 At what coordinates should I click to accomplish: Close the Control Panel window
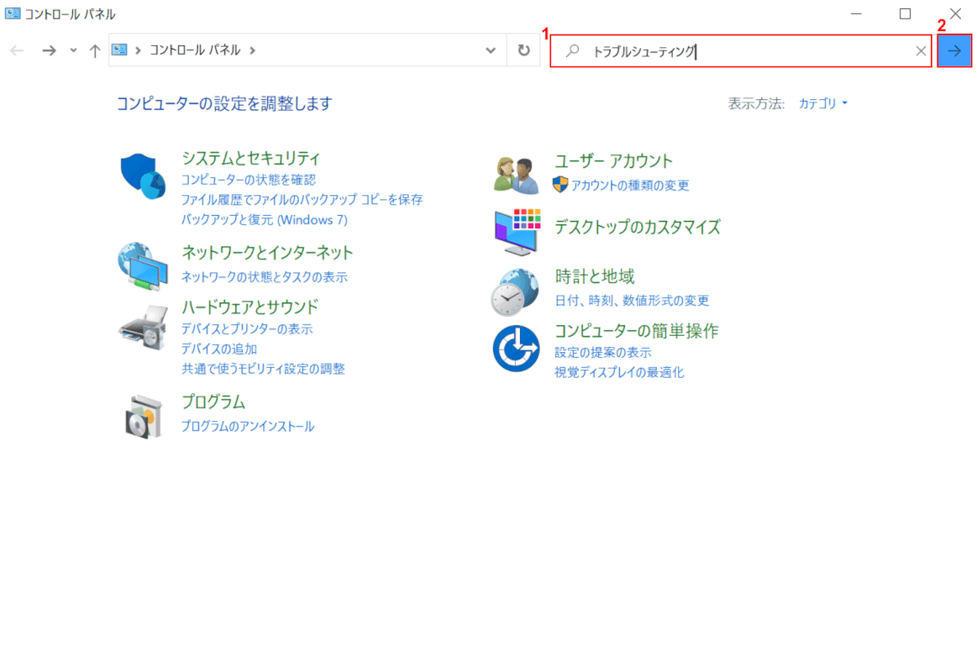click(x=955, y=13)
